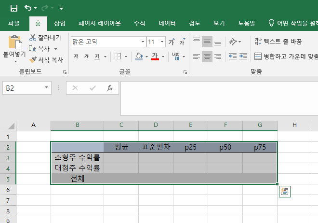Image resolution: width=318 pixels, height=223 pixels.
Task: Toggle underline 가 formatting
Action: pyautogui.click(x=97, y=56)
